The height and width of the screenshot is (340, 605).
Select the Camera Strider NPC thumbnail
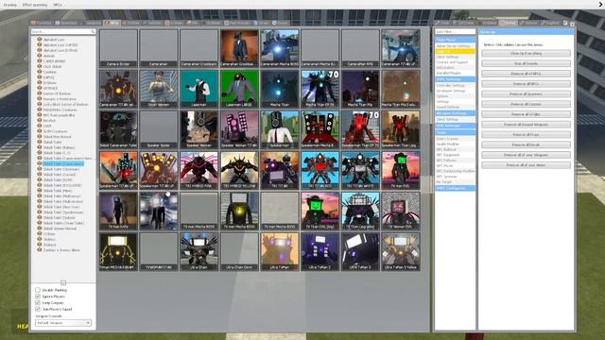pyautogui.click(x=118, y=48)
